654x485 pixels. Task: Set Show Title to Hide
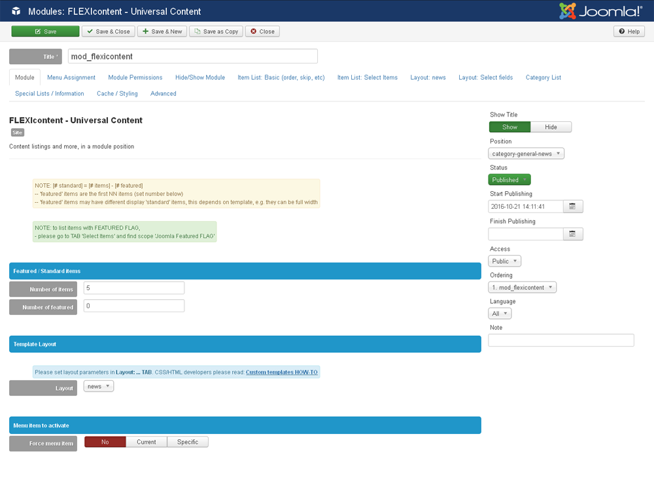551,127
